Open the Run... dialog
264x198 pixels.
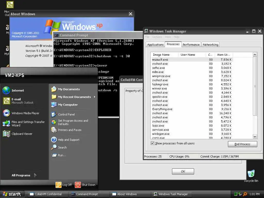[x=59, y=155]
